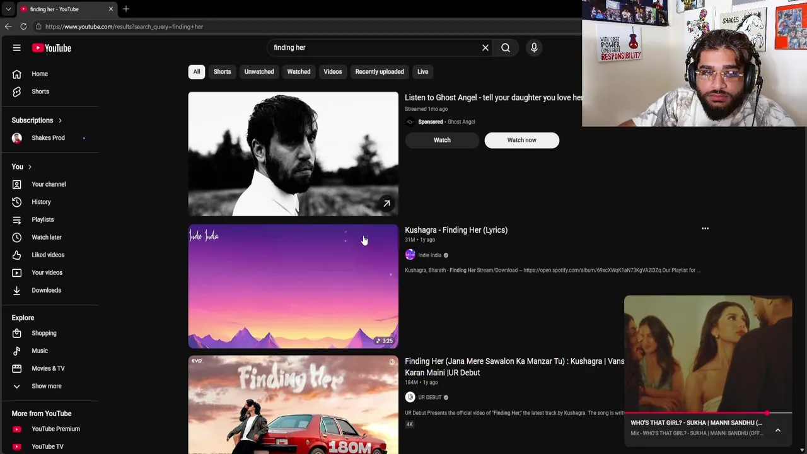
Task: Click the miniplayer video preview
Action: point(708,354)
